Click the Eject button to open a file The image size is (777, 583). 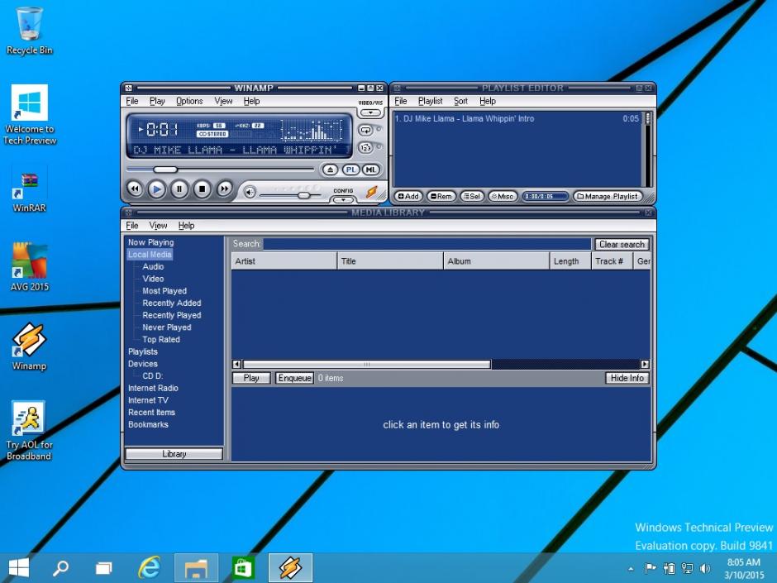click(x=330, y=170)
